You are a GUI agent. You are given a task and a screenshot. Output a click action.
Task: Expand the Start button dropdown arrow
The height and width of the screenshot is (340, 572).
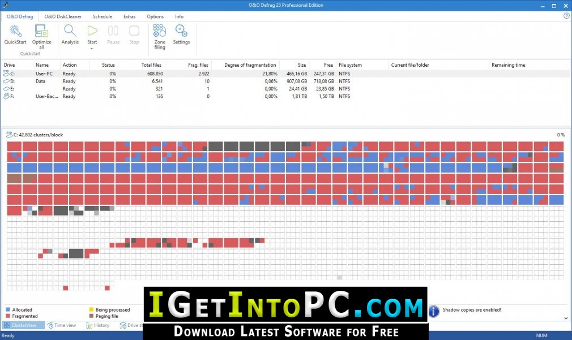(x=92, y=49)
